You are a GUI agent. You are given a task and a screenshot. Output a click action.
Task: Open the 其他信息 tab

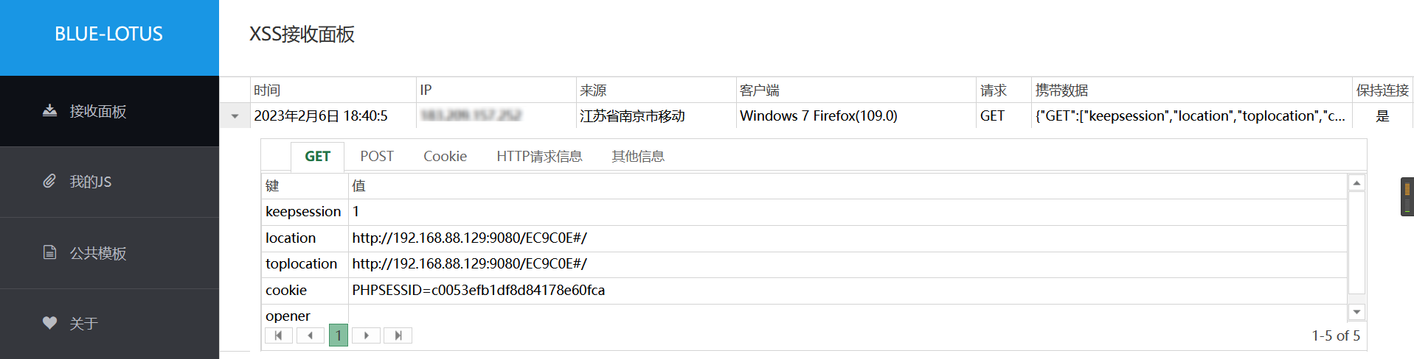[638, 156]
